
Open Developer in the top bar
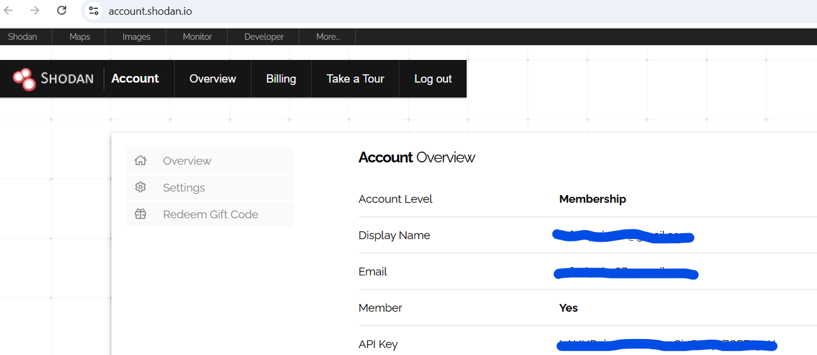click(x=264, y=37)
